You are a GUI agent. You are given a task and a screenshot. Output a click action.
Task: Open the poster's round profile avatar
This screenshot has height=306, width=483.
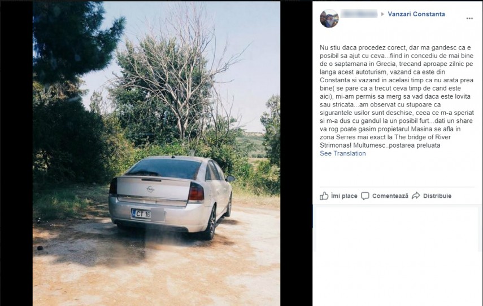[x=329, y=19]
